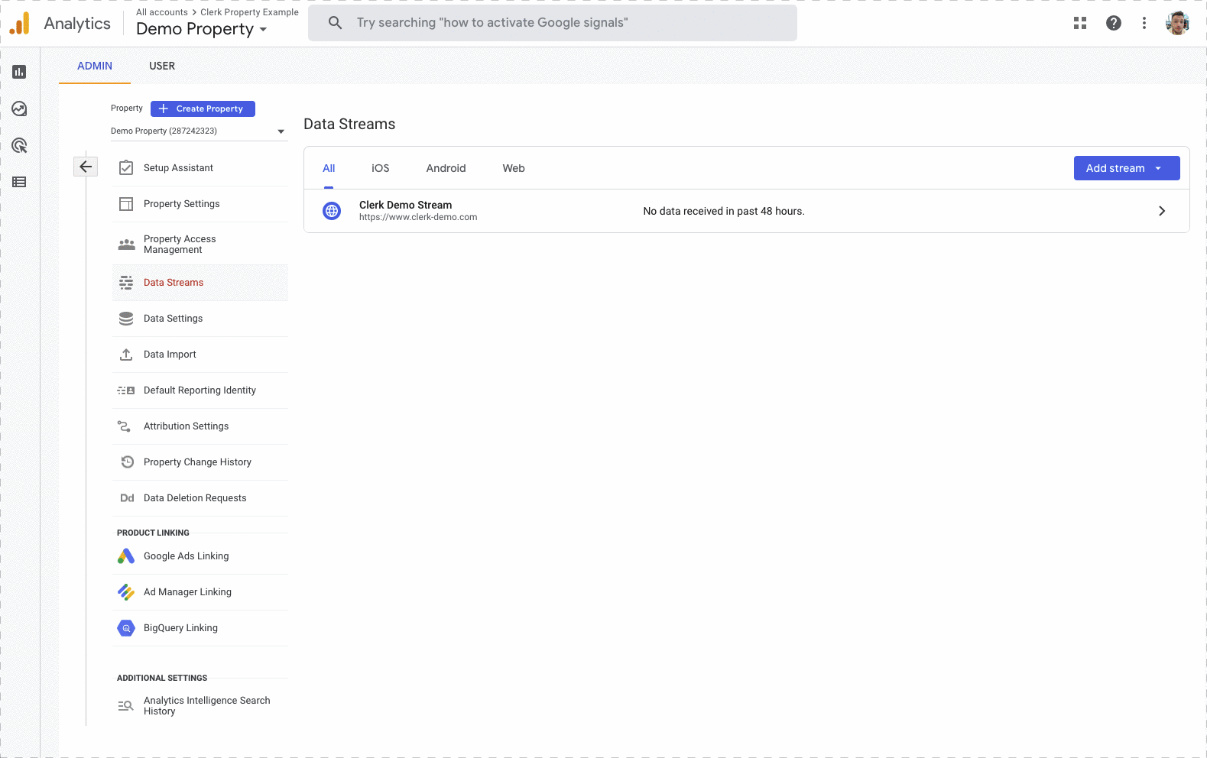
Task: Open Reports from the left sidebar icon
Action: pyautogui.click(x=19, y=72)
